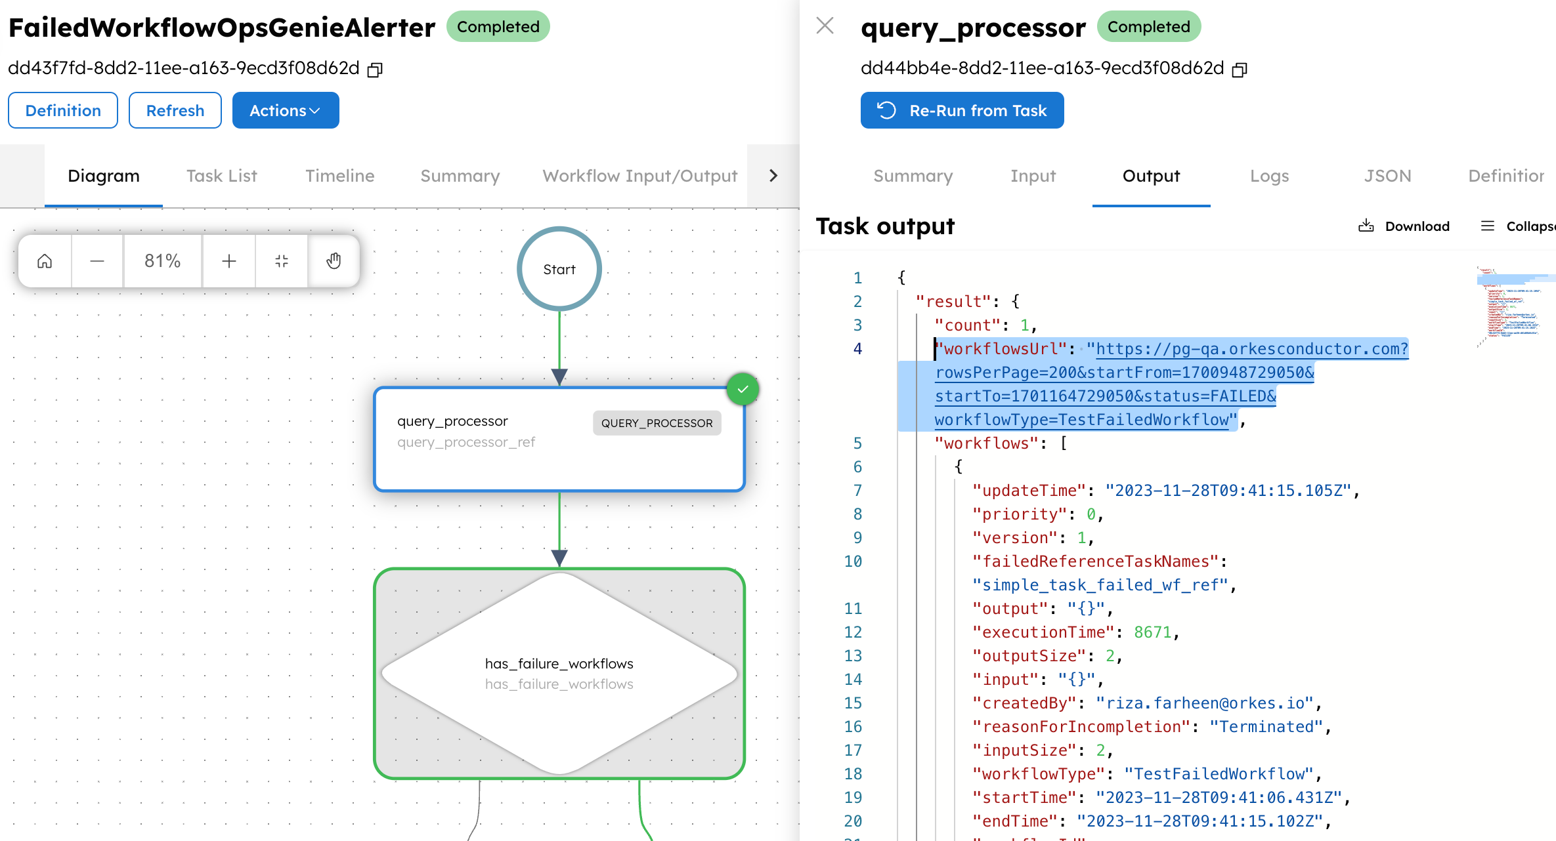Click the zoom out minus icon
Viewport: 1556px width, 841px height.
97,260
